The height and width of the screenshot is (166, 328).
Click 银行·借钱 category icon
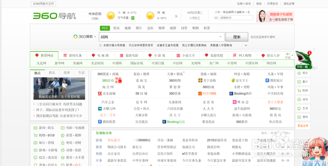35,143
